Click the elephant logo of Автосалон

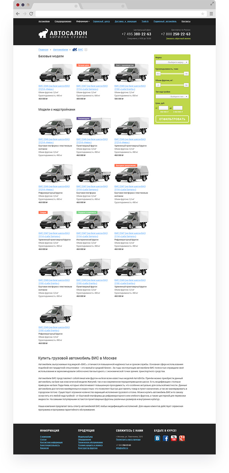(43, 34)
